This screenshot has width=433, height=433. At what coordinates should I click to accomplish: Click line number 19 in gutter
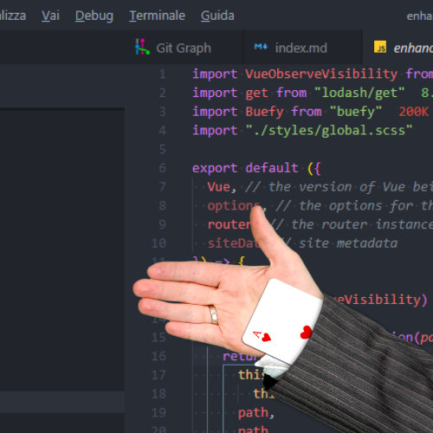158,412
